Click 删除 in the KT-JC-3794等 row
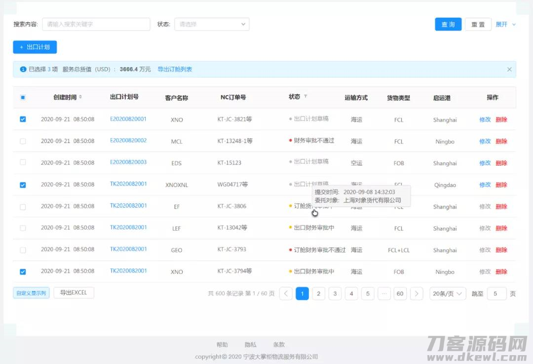533x364 pixels. [x=501, y=272]
